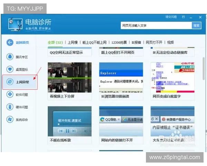This screenshot has width=207, height=166.
Task: Switch to the 上网慢 tab
Action: pos(72,42)
